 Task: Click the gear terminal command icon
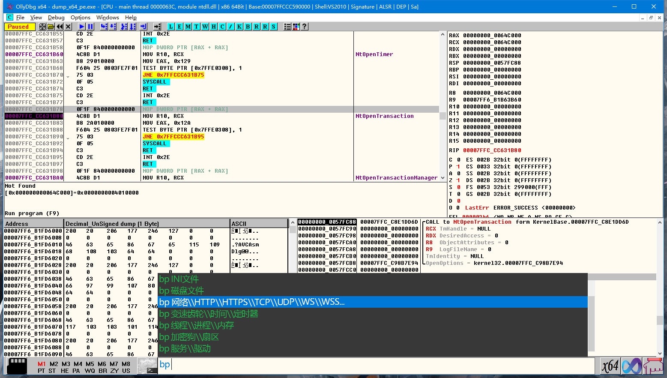click(x=147, y=366)
